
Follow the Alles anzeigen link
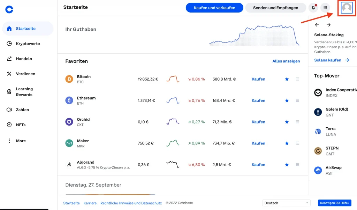pyautogui.click(x=286, y=61)
